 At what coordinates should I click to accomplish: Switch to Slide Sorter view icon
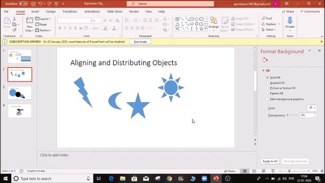point(254,171)
